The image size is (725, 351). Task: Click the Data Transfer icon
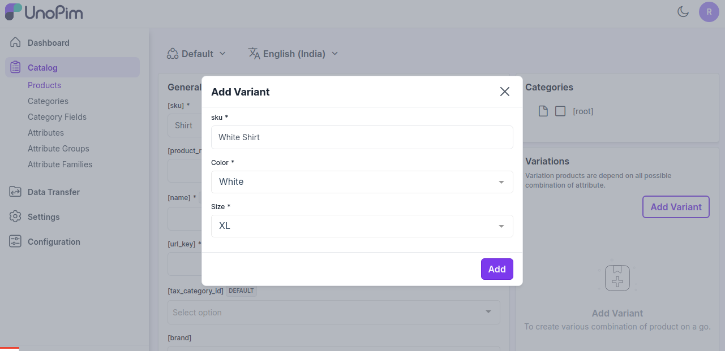[15, 192]
